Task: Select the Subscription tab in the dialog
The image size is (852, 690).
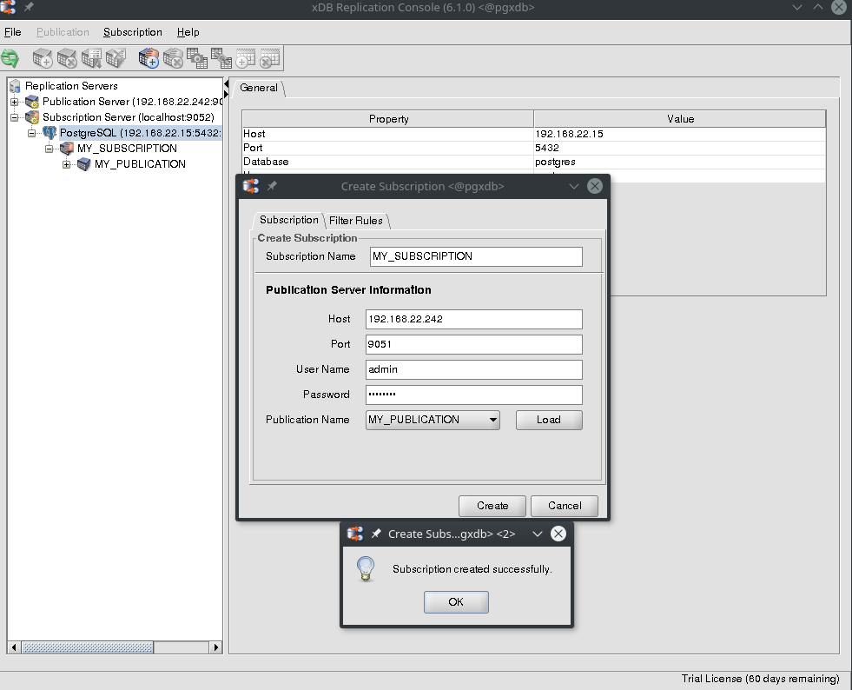Action: 288,220
